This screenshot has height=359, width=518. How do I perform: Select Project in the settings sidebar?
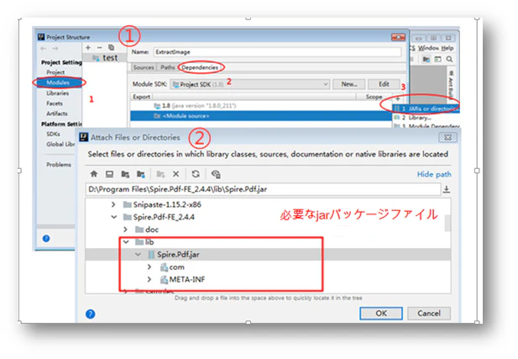pos(55,72)
